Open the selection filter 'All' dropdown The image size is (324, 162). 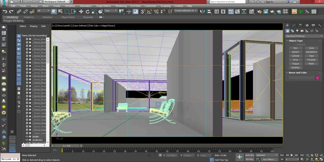pos(43,11)
